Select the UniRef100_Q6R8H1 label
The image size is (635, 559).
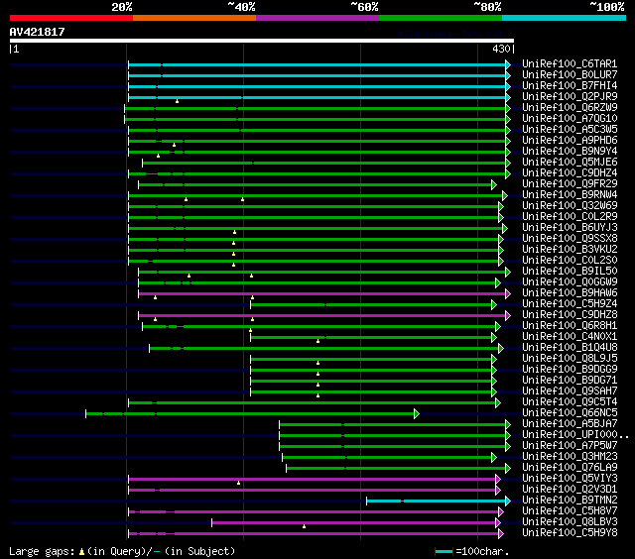pyautogui.click(x=570, y=326)
